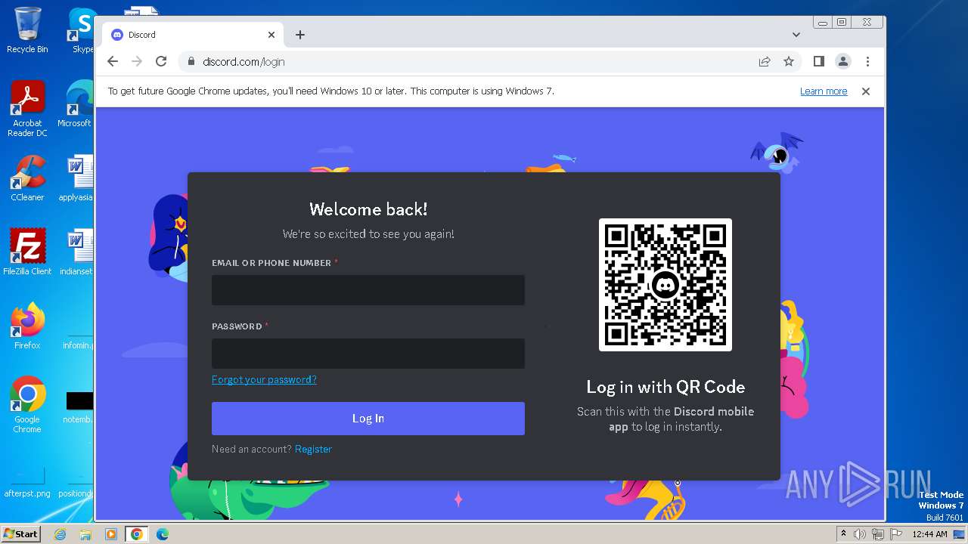The width and height of the screenshot is (968, 544).
Task: Bookmark this page with the star
Action: 789,62
